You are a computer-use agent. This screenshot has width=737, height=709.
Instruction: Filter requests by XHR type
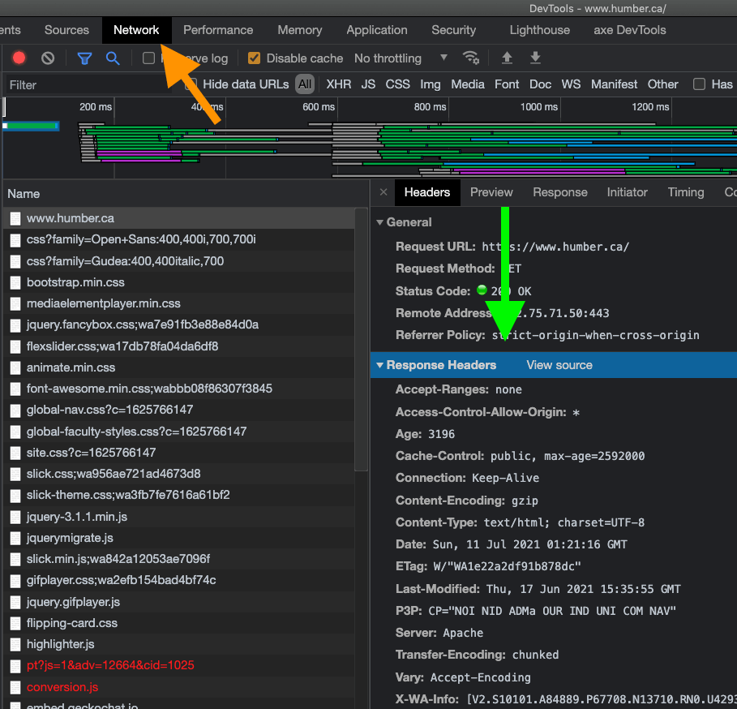click(338, 84)
